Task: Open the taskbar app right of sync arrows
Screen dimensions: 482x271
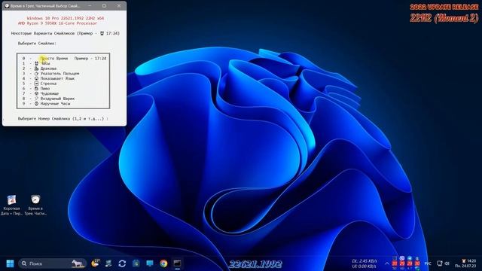Action: pos(136,263)
